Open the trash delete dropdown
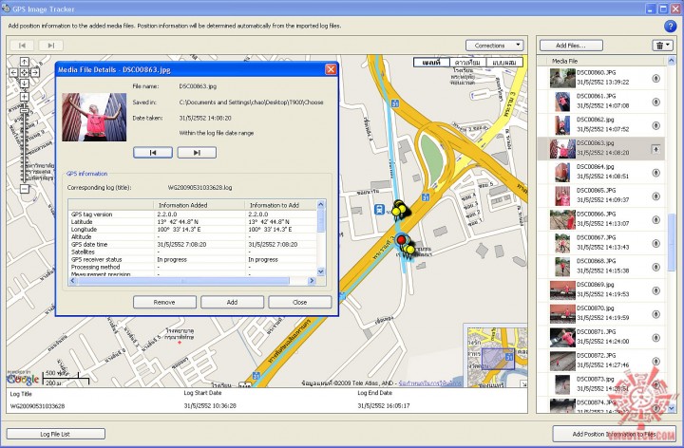Screen dimensions: 684x448 coord(663,46)
